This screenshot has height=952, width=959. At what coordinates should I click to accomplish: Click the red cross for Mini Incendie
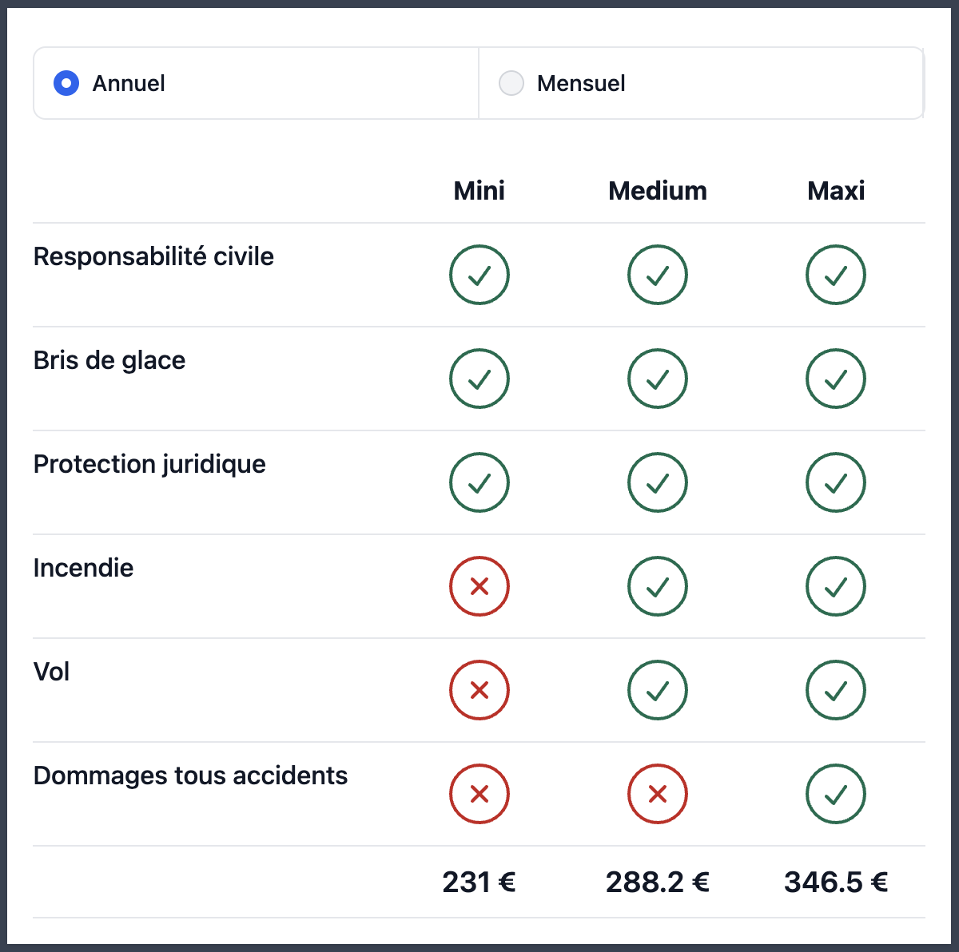479,586
